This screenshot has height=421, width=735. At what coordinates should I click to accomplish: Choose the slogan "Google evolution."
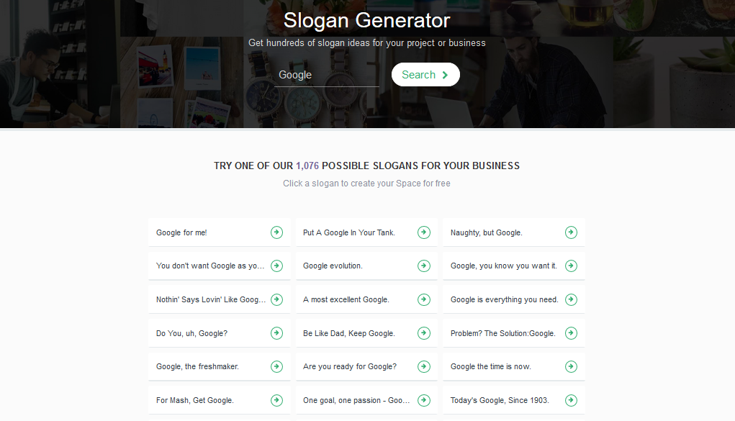[366, 266]
